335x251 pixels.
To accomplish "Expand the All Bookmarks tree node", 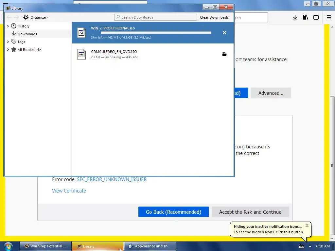I will [x=8, y=50].
